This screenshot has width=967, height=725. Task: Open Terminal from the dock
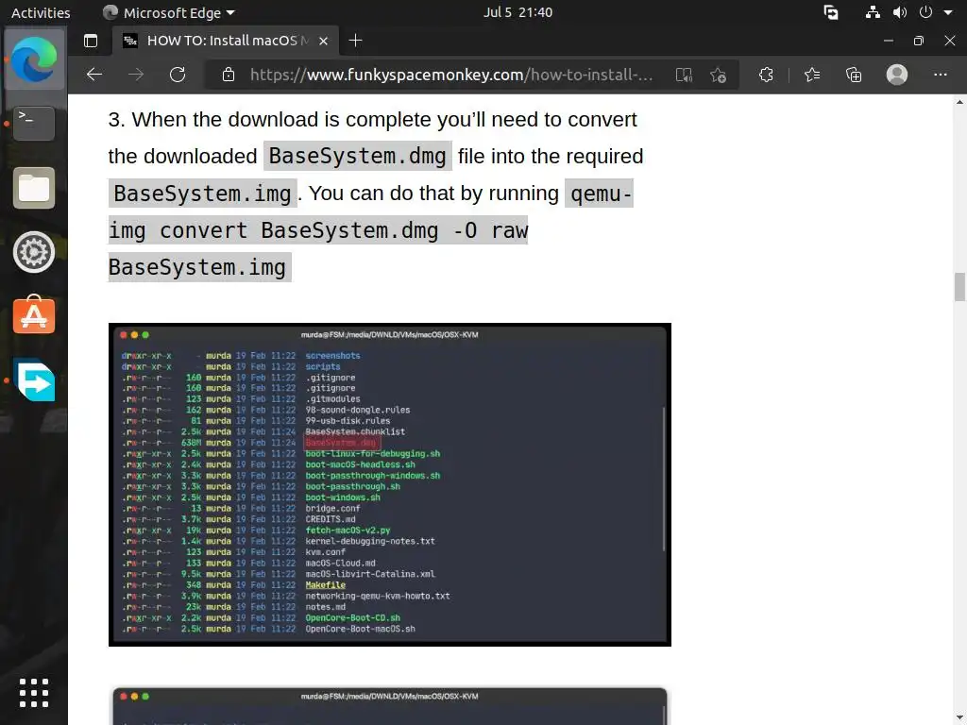tap(34, 124)
